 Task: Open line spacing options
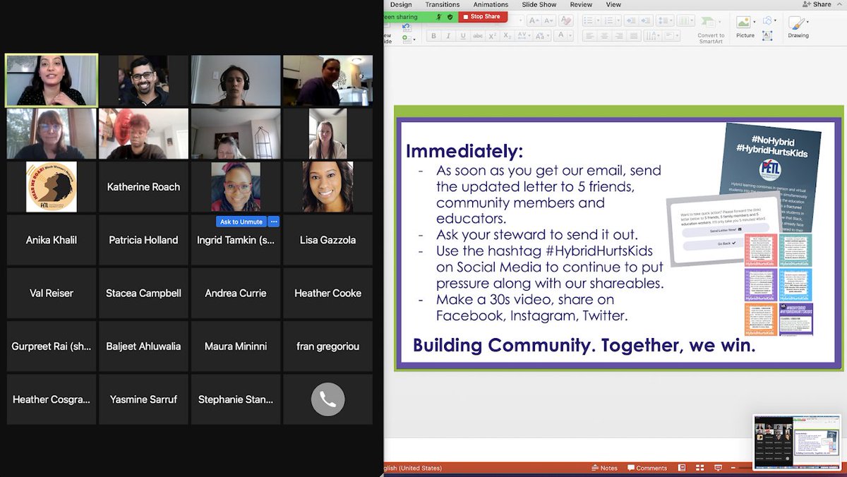pos(665,20)
